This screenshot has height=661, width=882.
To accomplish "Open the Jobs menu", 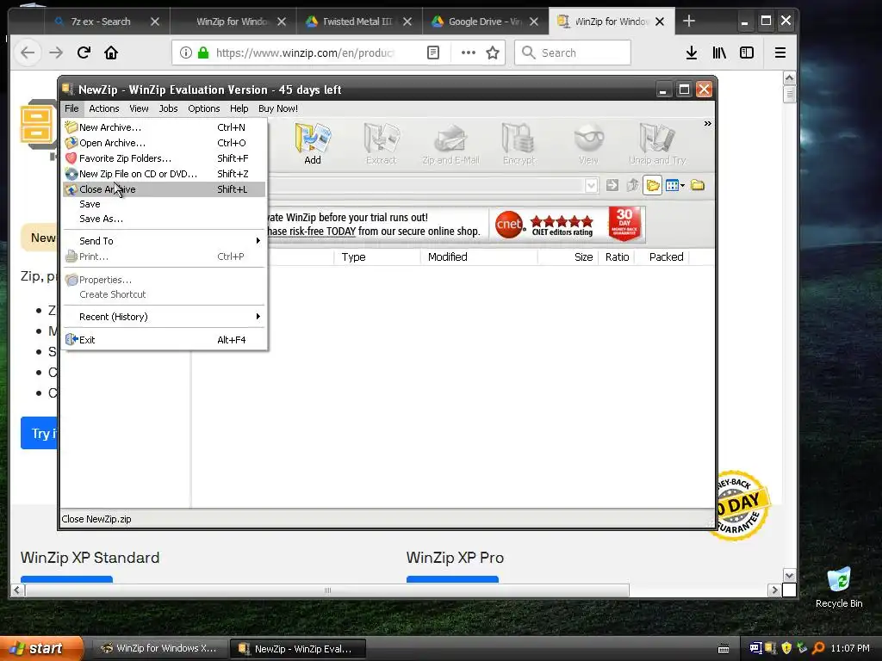I will (168, 108).
